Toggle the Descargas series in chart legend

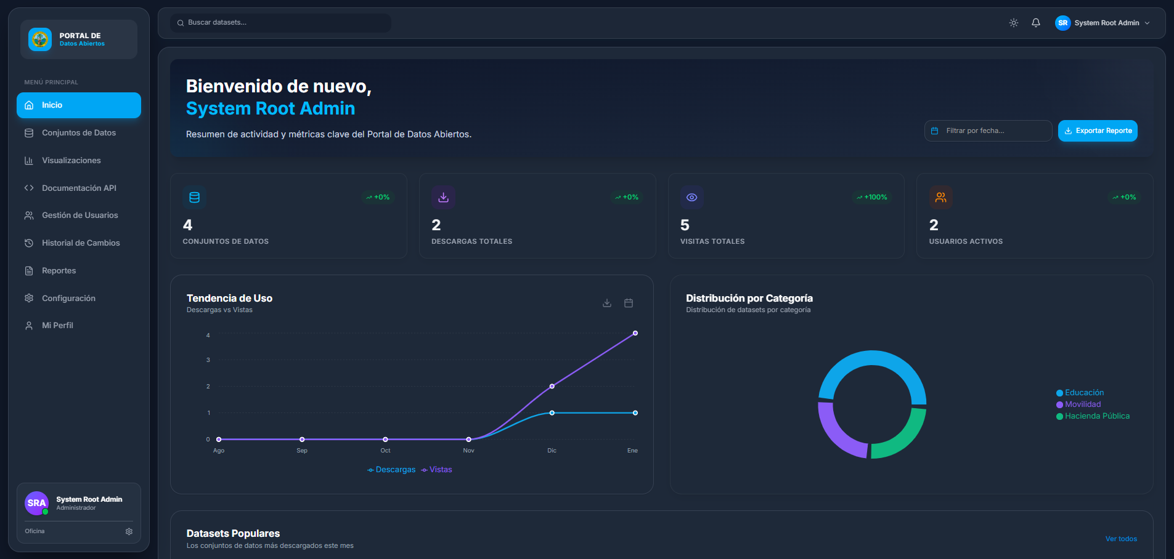[x=391, y=470]
